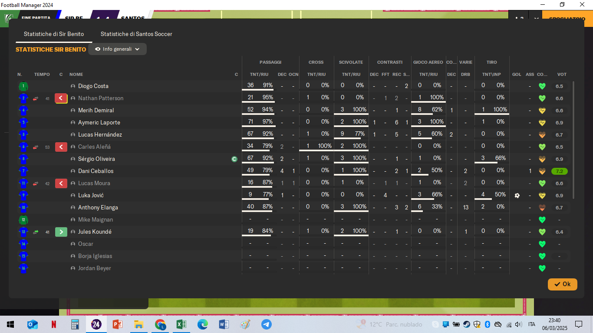The image size is (593, 333).
Task: Click red substituted-off arrow button for Nathan Patterson
Action: point(61,98)
